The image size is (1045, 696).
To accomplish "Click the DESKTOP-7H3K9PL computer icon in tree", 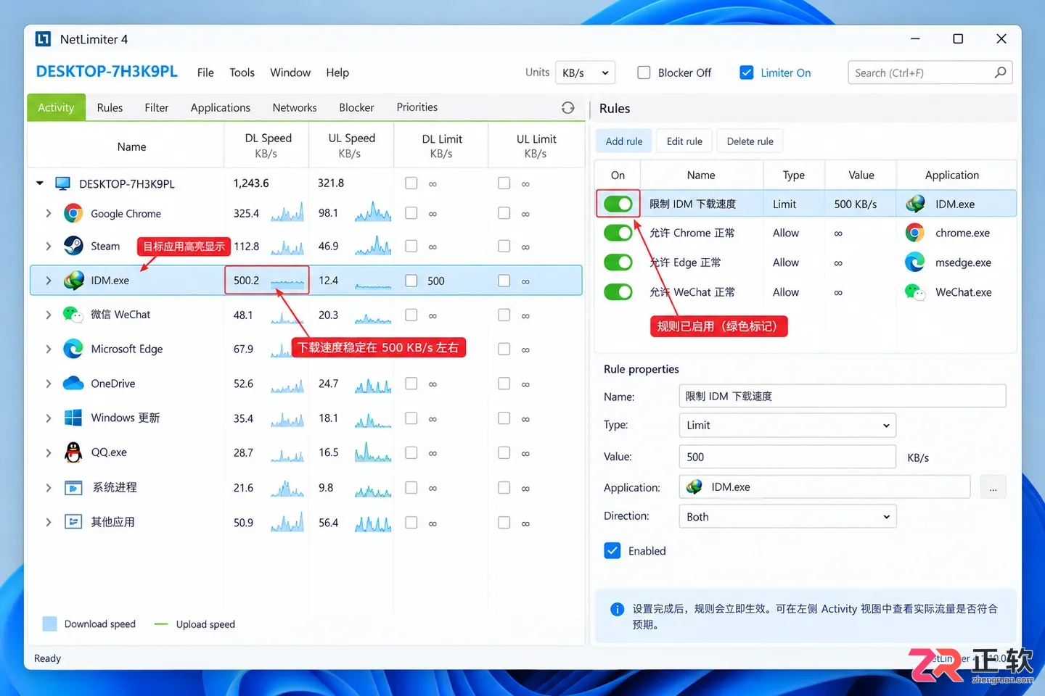I will tap(63, 183).
